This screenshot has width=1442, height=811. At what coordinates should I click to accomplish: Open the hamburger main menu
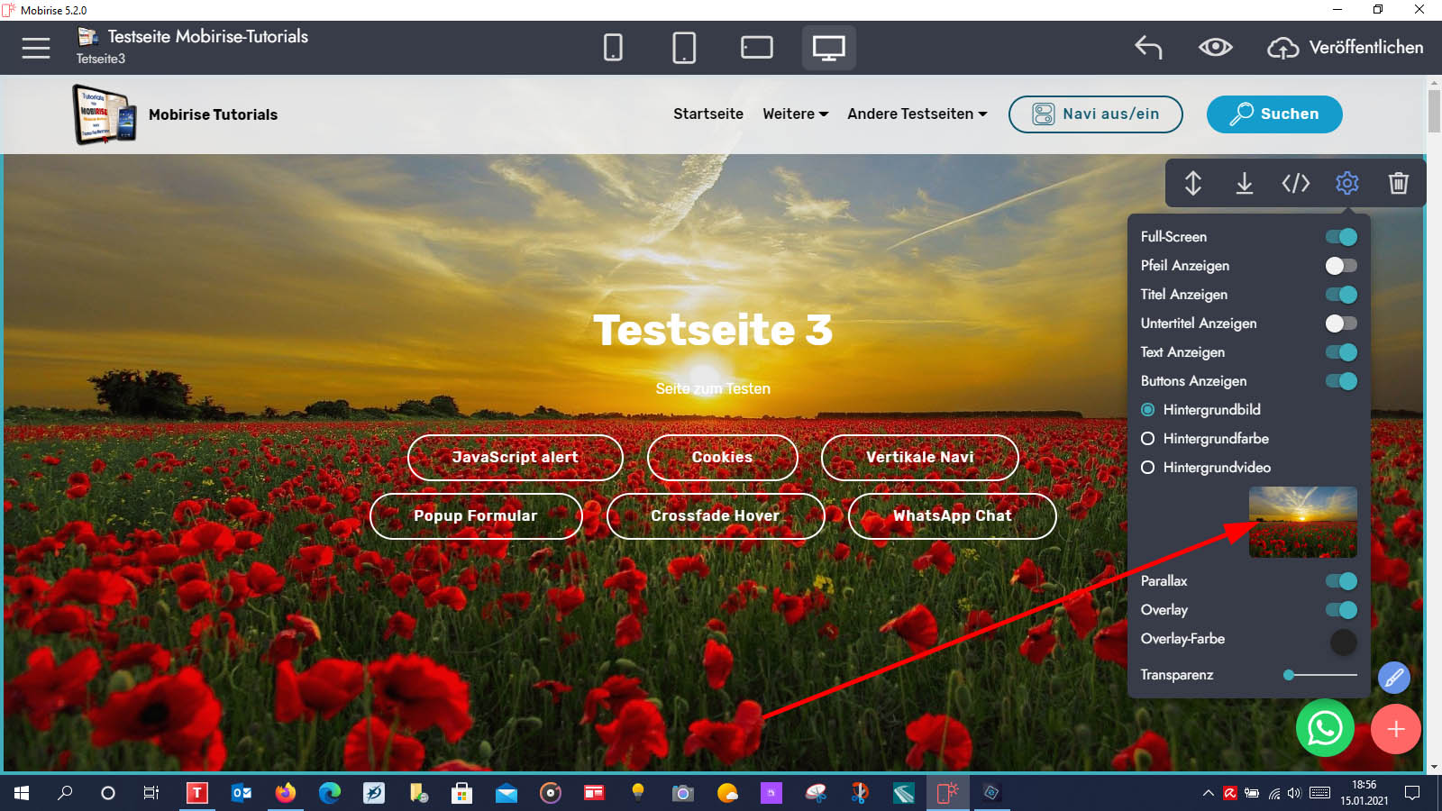pos(36,48)
